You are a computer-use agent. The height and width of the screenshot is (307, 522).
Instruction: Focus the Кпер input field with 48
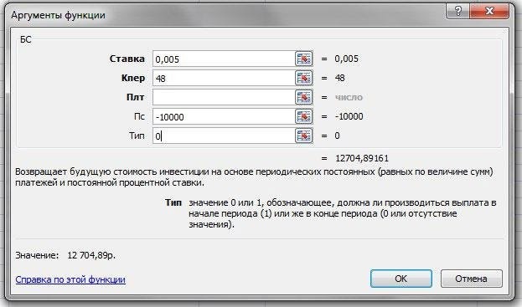[x=224, y=78]
